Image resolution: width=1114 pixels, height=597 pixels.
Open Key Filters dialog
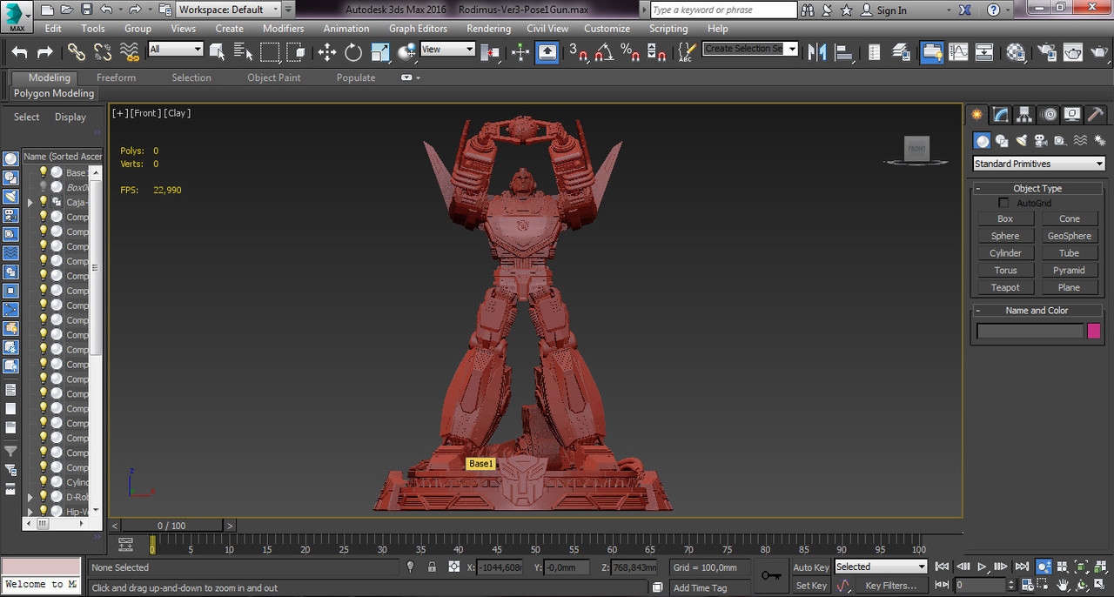(890, 586)
